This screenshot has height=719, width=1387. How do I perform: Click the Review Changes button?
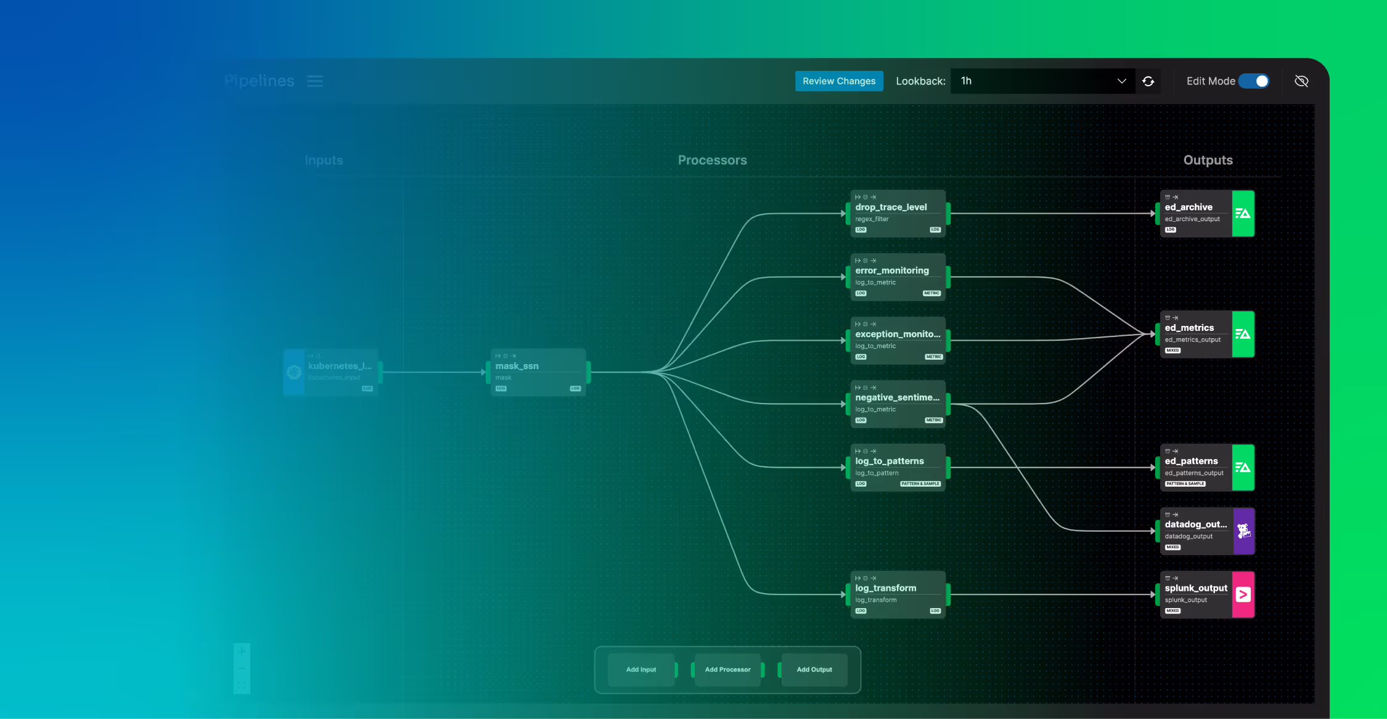point(839,81)
